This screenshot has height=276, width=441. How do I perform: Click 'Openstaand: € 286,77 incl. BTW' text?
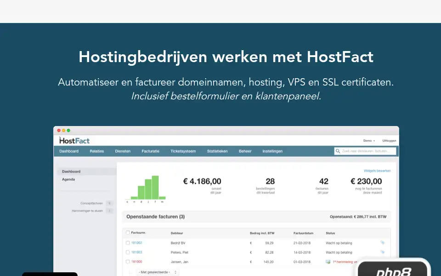pos(358,217)
